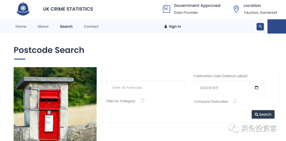
Task: Click the solid blue block in navbar
Action: (276, 27)
